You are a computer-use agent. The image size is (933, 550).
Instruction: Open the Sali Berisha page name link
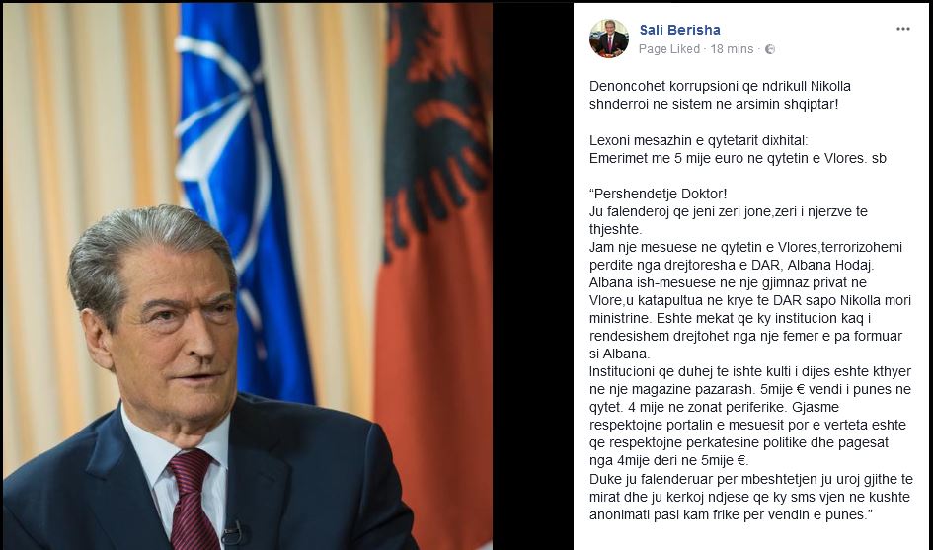coord(679,30)
